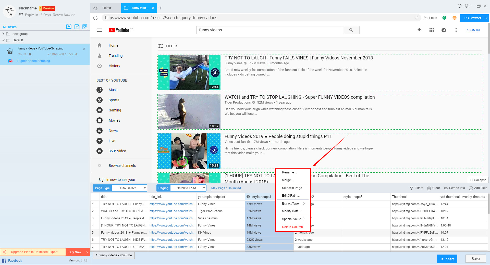The image size is (490, 265).
Task: Click the edit URL pencil icon
Action: pos(416,18)
